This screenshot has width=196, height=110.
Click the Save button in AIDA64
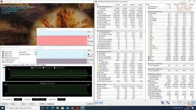32,104
